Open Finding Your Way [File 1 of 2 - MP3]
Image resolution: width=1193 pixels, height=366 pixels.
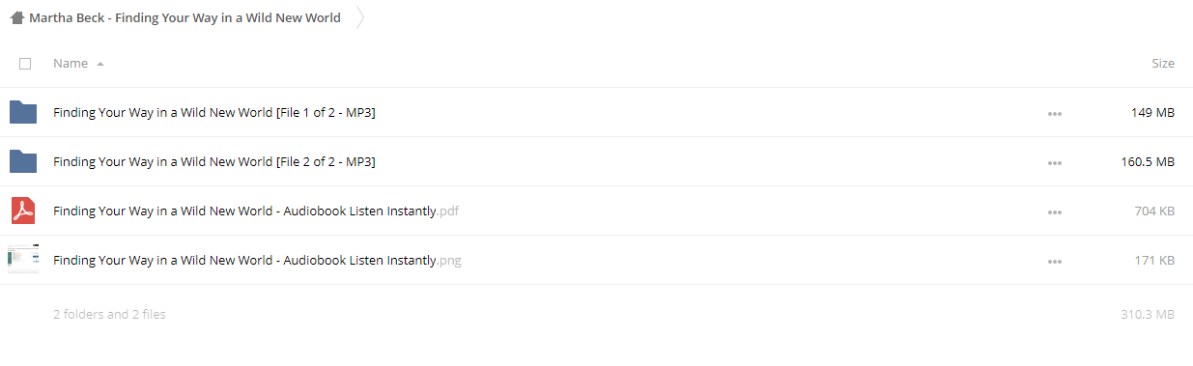(x=214, y=112)
